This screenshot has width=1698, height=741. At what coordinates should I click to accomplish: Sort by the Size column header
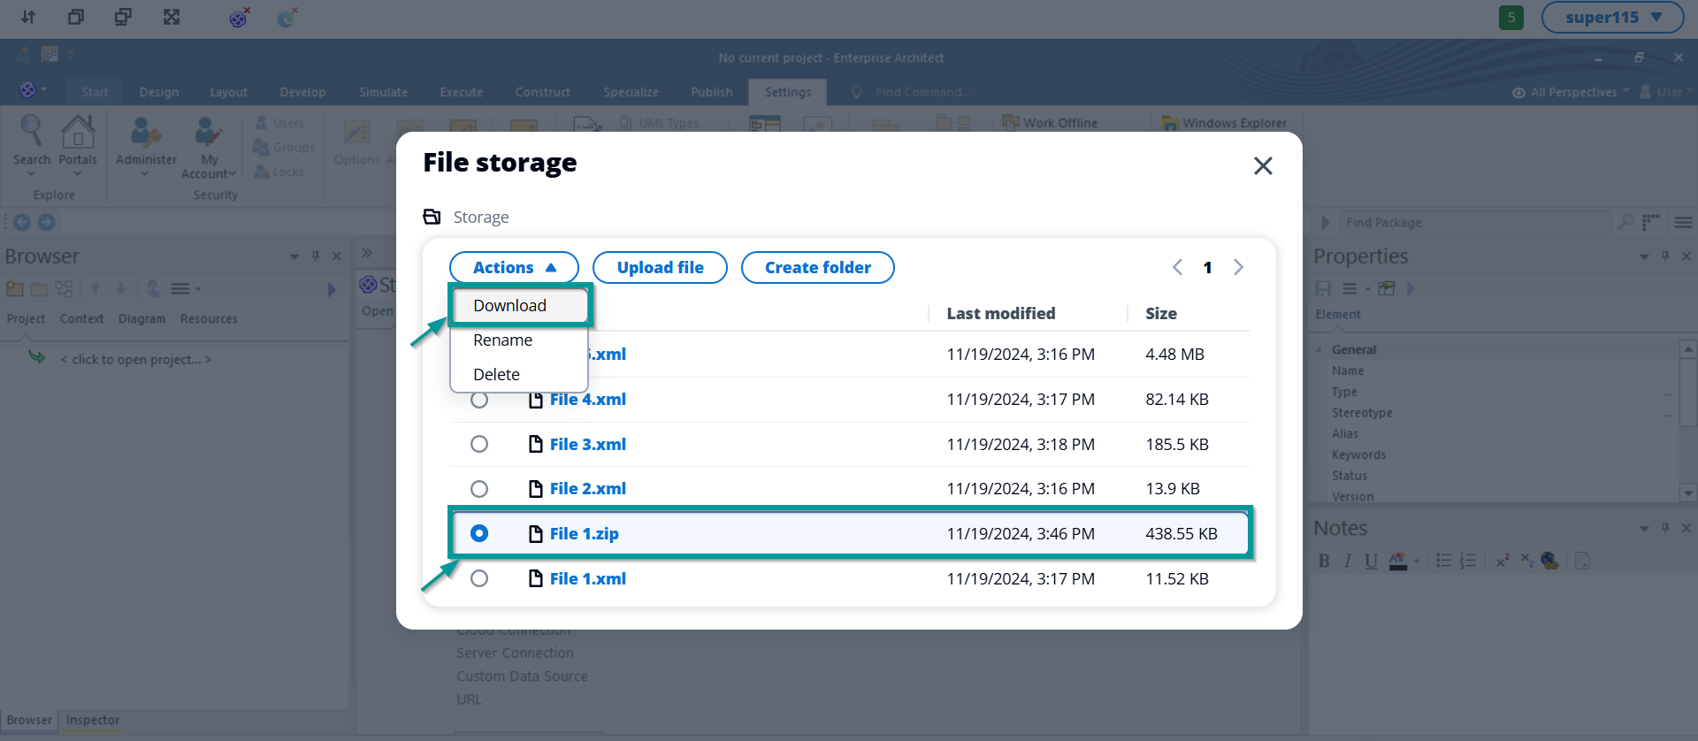pyautogui.click(x=1160, y=314)
